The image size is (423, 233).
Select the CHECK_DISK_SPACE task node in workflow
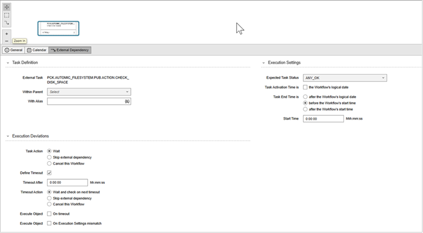coord(58,29)
